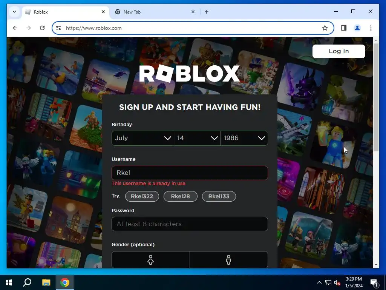
Task: Open the Chrome profile icon
Action: pos(357,28)
